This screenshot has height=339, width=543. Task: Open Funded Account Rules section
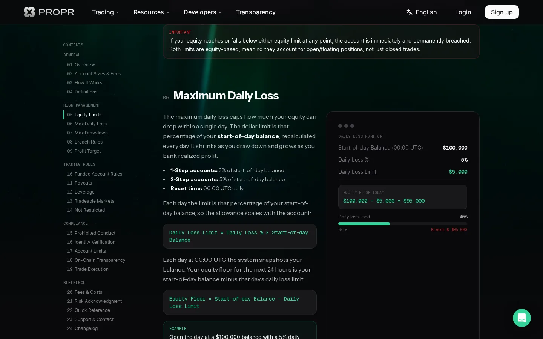[95, 174]
